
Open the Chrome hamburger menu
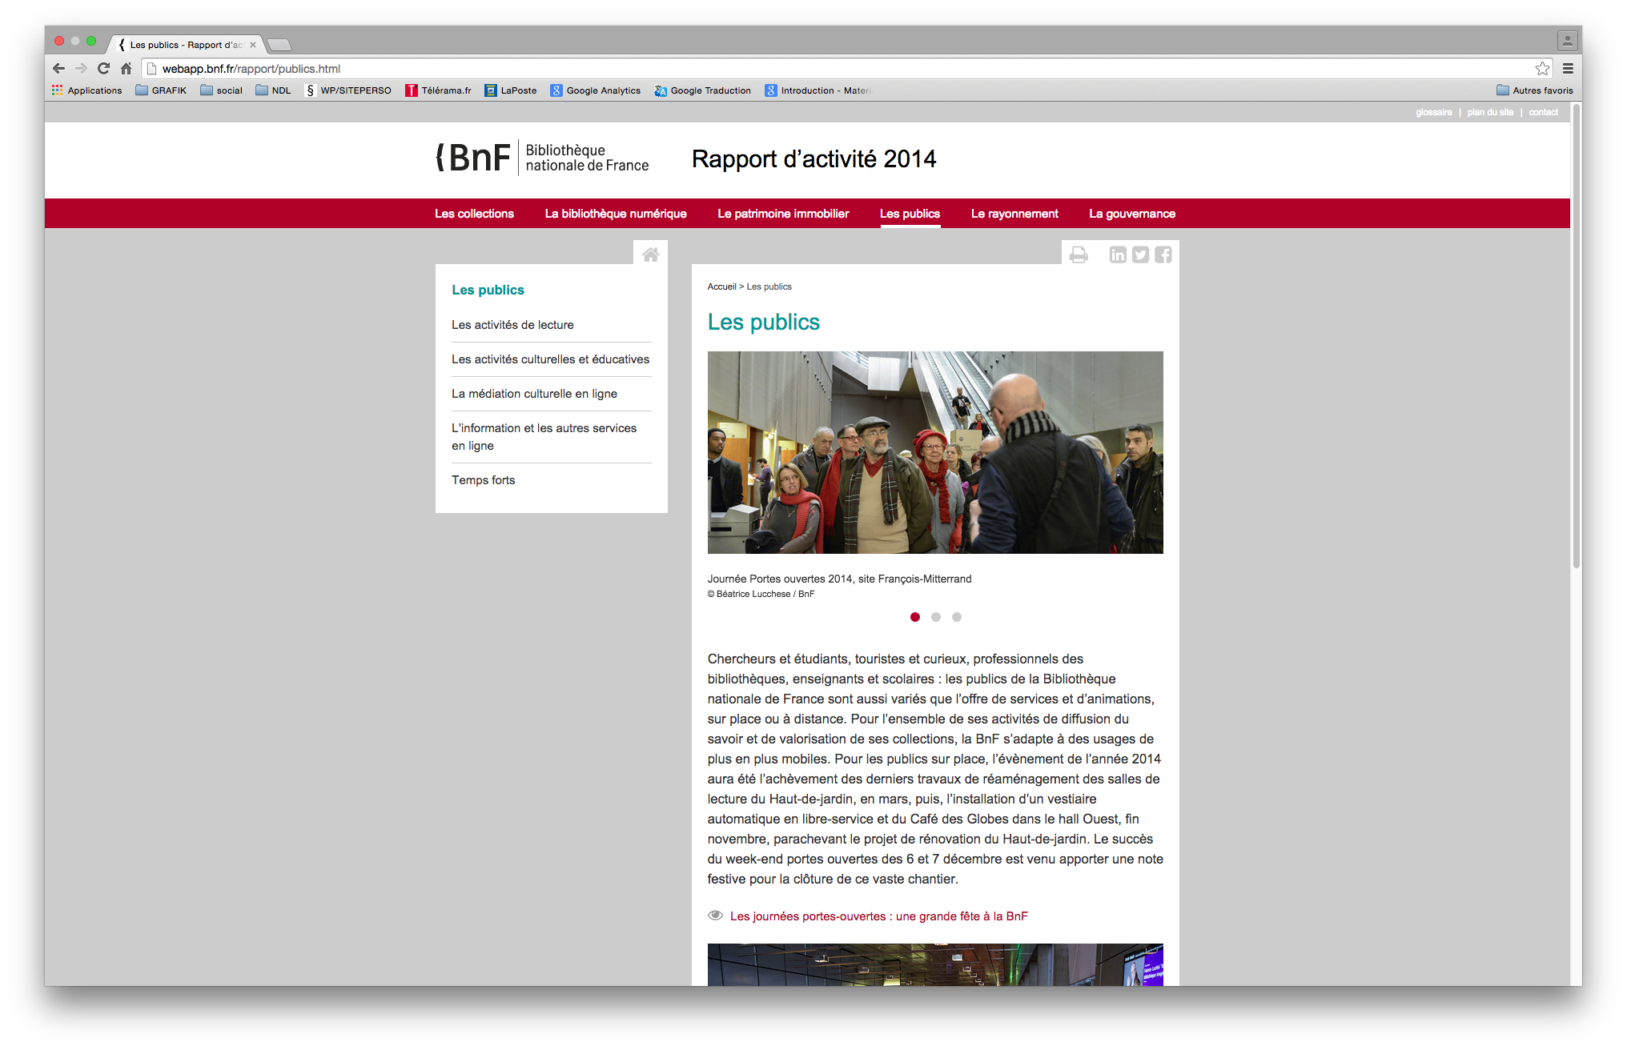click(x=1568, y=69)
